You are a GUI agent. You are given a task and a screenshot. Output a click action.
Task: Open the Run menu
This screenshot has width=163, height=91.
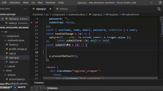[x=40, y=3]
